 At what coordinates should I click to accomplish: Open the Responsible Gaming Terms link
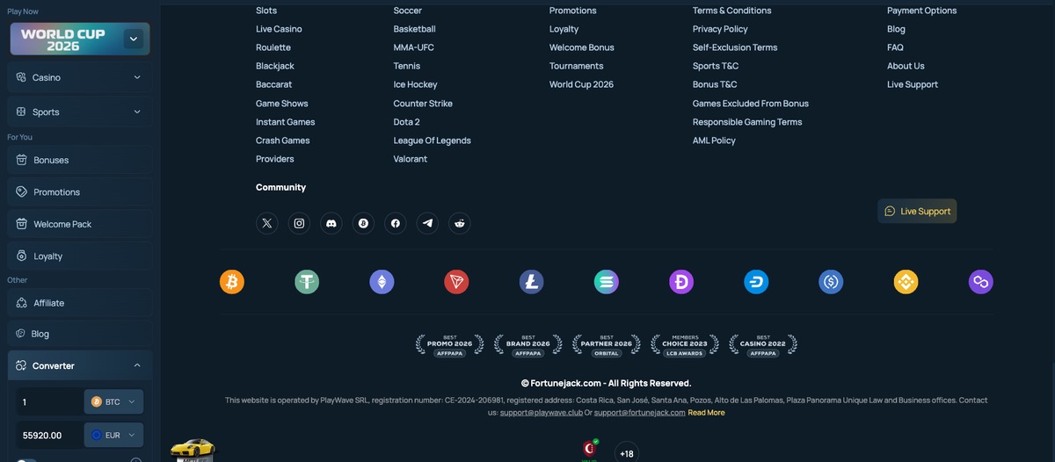[747, 122]
